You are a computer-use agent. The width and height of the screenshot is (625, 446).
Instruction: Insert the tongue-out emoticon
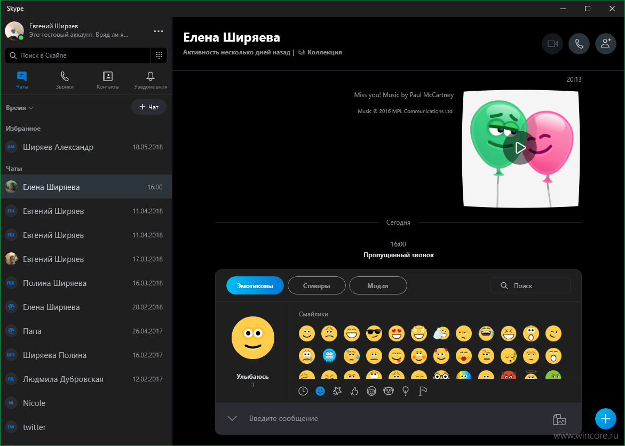[x=397, y=356]
